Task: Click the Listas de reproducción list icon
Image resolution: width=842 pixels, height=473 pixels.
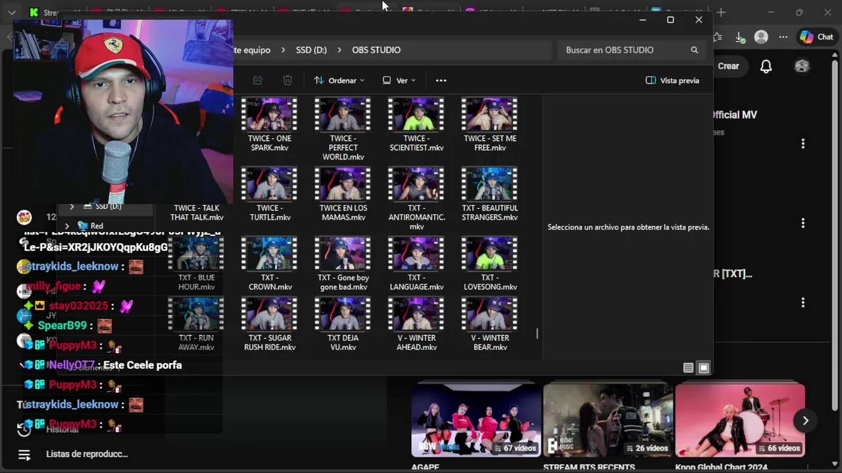Action: tap(24, 455)
